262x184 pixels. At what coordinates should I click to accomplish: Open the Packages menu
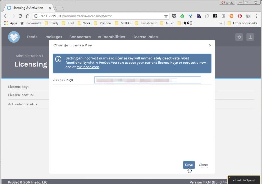(53, 37)
